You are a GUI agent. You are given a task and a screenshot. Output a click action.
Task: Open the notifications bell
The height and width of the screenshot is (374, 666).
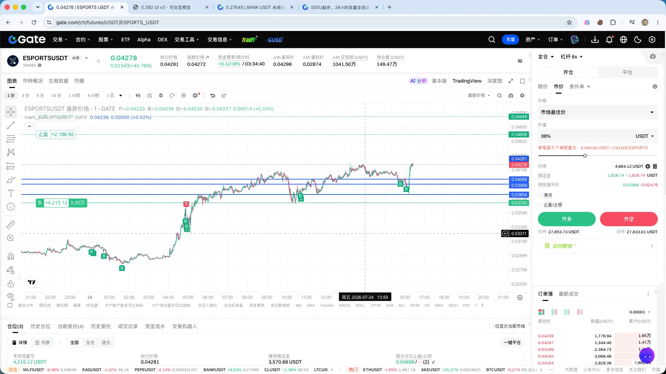pyautogui.click(x=609, y=40)
